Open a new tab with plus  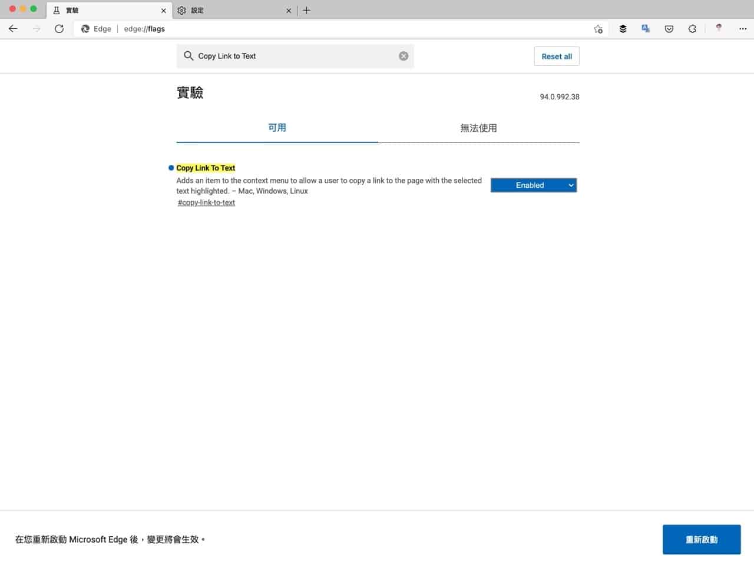pos(306,10)
